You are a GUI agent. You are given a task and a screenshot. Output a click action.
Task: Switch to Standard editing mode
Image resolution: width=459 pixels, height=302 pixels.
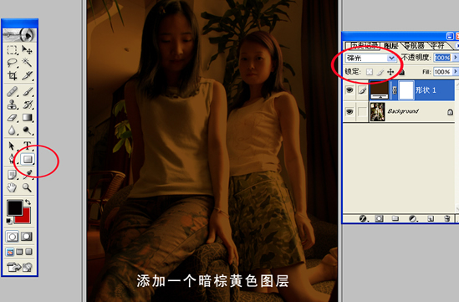tap(12, 237)
